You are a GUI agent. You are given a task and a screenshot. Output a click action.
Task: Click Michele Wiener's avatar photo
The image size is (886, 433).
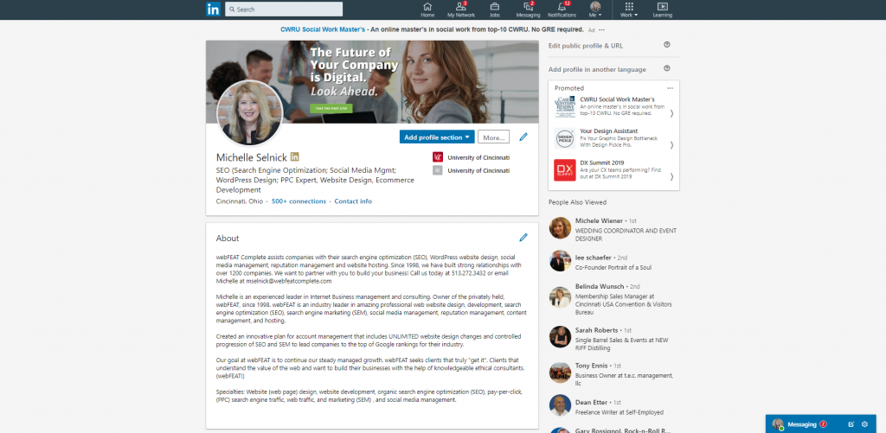point(560,227)
